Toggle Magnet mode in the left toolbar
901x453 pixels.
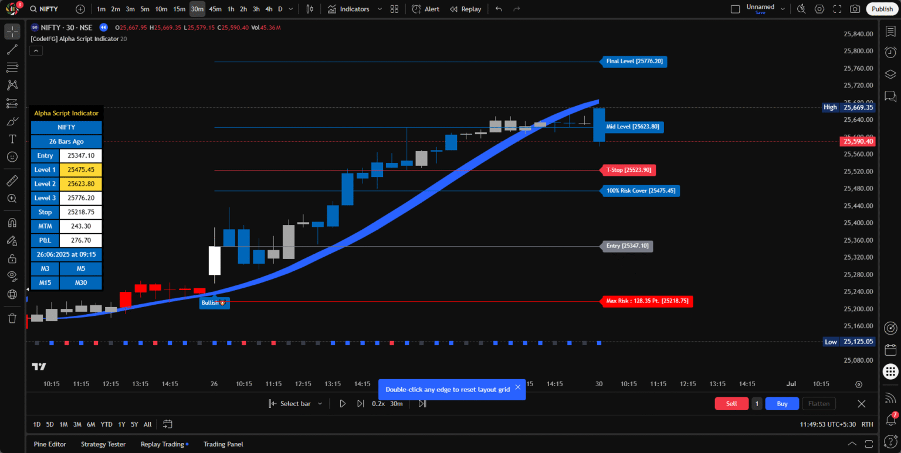12,223
